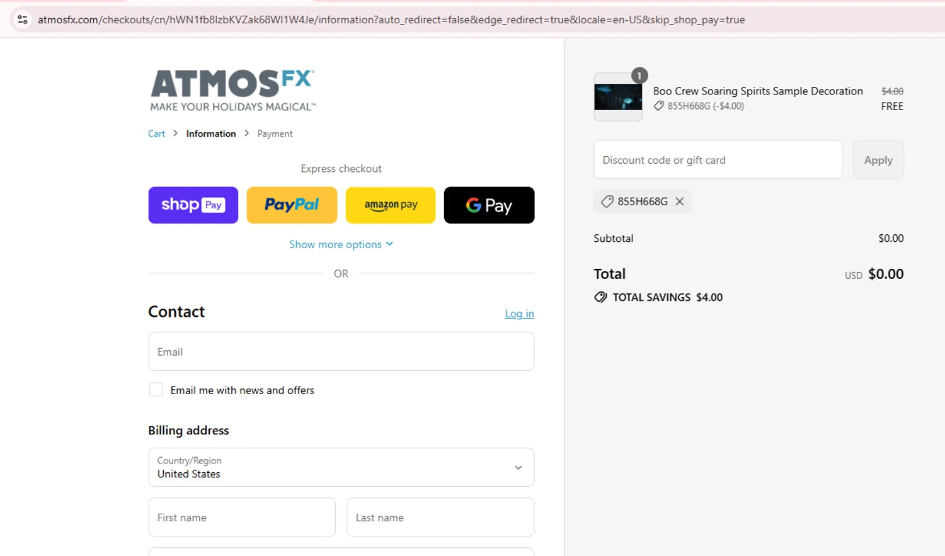Apply the discount code
Viewport: 945px width, 556px height.
[878, 160]
